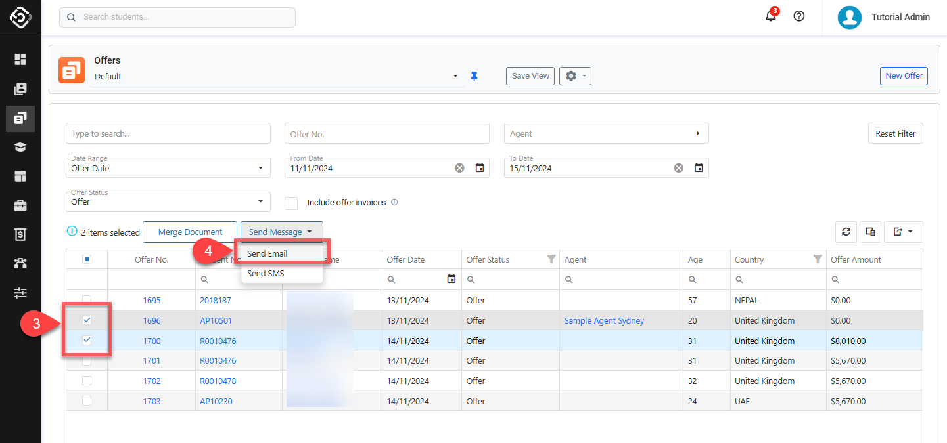
Task: Click the Offer Status column filter icon
Action: [x=551, y=259]
